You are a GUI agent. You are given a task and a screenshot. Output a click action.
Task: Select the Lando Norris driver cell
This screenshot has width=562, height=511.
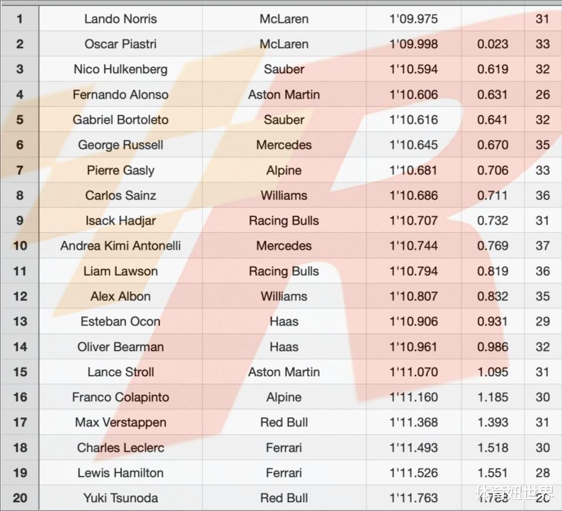tap(120, 19)
